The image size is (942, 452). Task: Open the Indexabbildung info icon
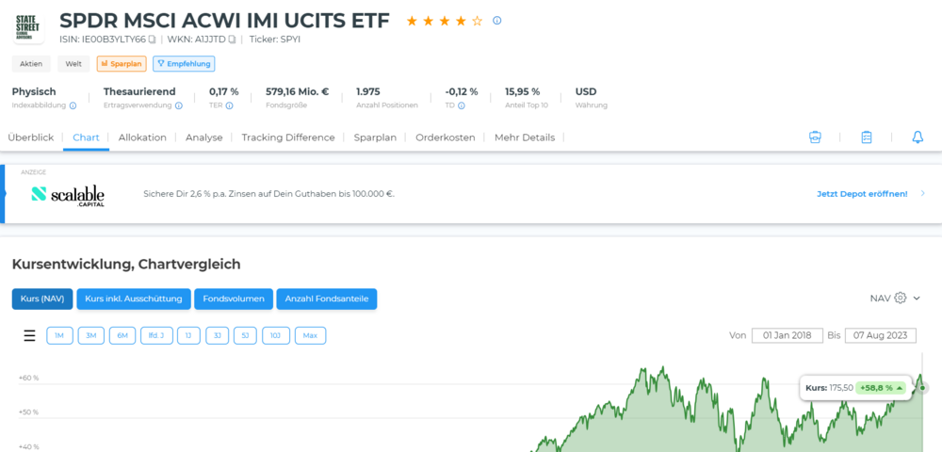pos(73,105)
